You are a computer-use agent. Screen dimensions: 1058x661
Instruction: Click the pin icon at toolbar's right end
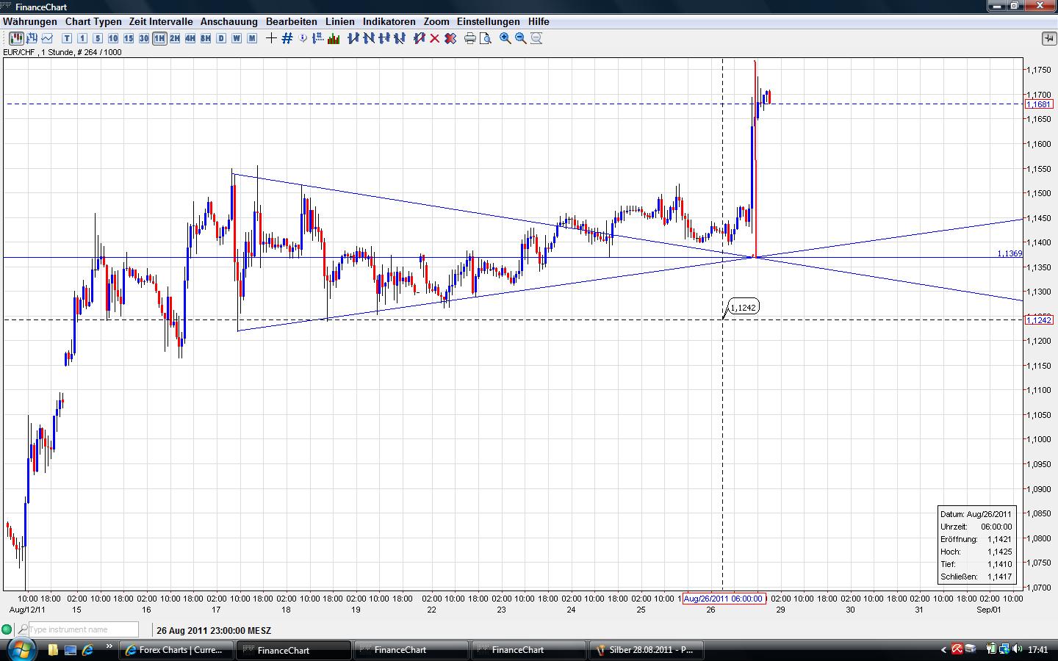pyautogui.click(x=1048, y=38)
